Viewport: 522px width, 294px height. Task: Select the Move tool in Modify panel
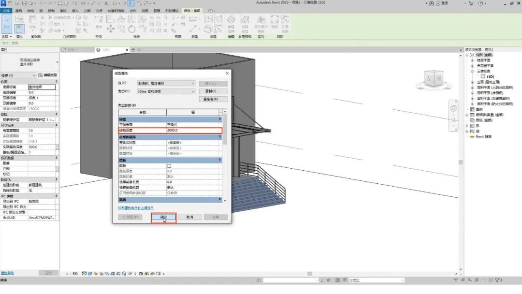pyautogui.click(x=111, y=29)
